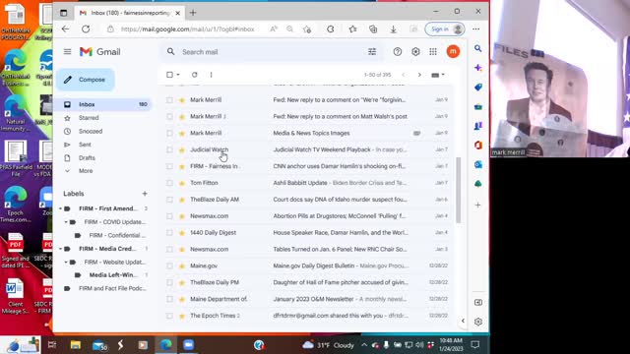Open Edge sidebar settings gear at bottom
630x354 pixels.
pos(478,322)
